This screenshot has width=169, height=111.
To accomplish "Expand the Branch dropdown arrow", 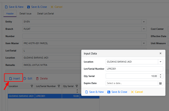I will tap(144, 29).
